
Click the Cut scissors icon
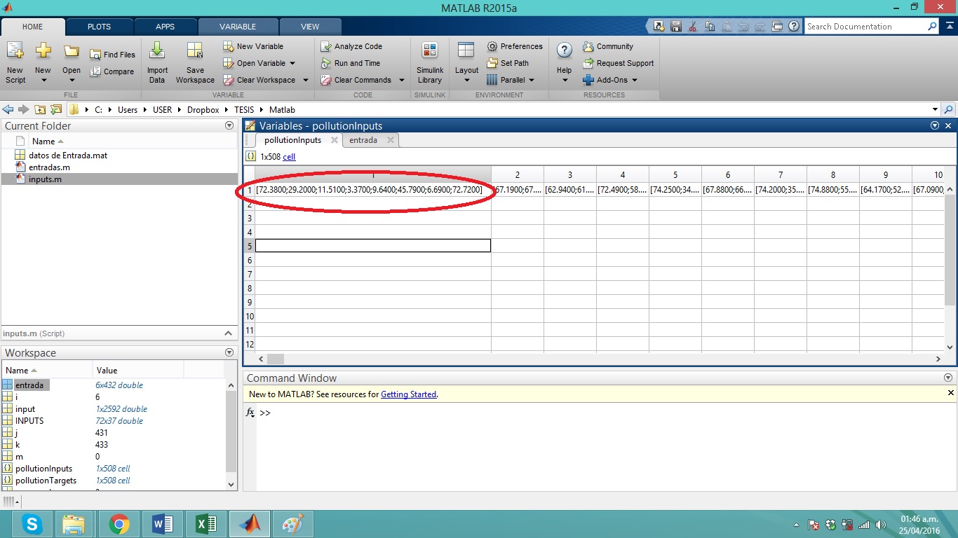point(693,27)
